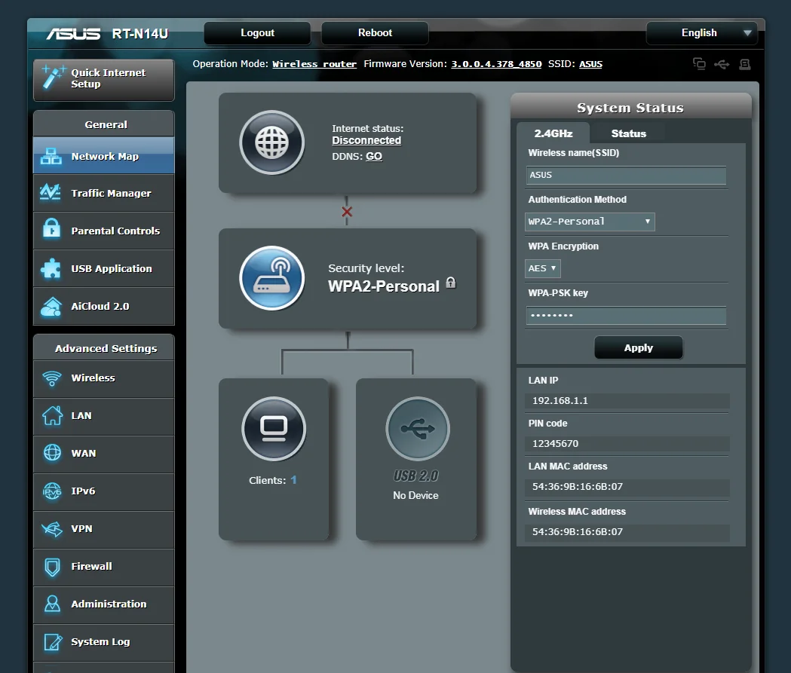Image resolution: width=791 pixels, height=673 pixels.
Task: Open Quick Internet Setup wizard
Action: click(x=103, y=80)
